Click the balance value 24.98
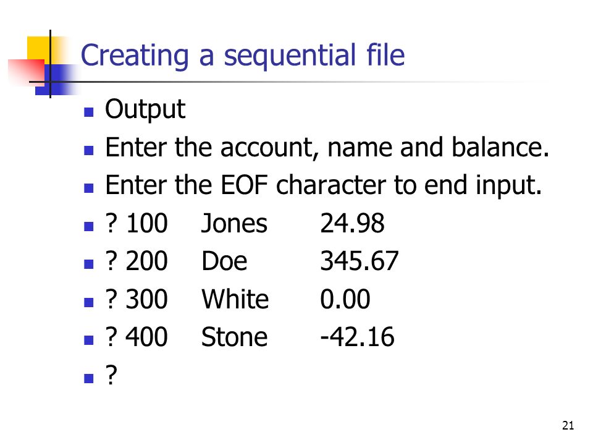The width and height of the screenshot is (593, 445). (353, 223)
